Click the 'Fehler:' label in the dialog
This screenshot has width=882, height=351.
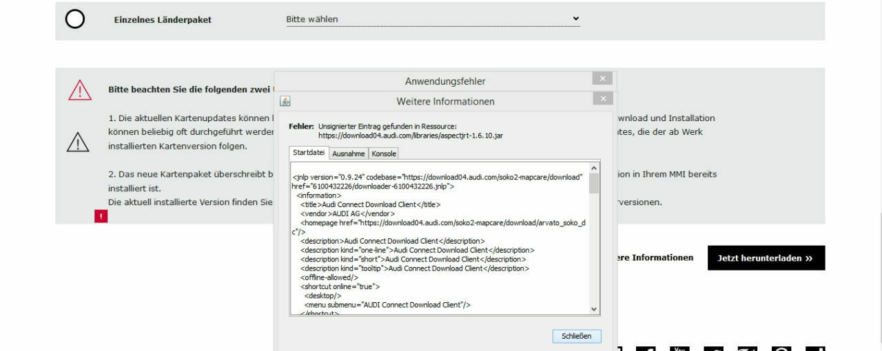pos(301,127)
